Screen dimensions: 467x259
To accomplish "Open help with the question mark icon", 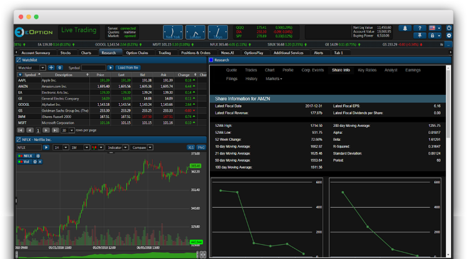I will 420,28.
